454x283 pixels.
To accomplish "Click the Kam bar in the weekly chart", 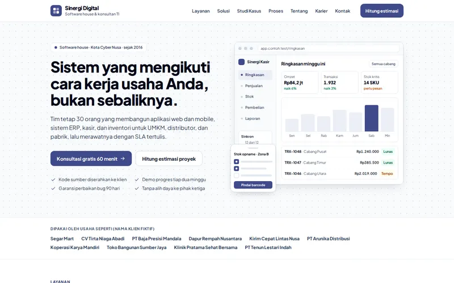I will pos(339,121).
